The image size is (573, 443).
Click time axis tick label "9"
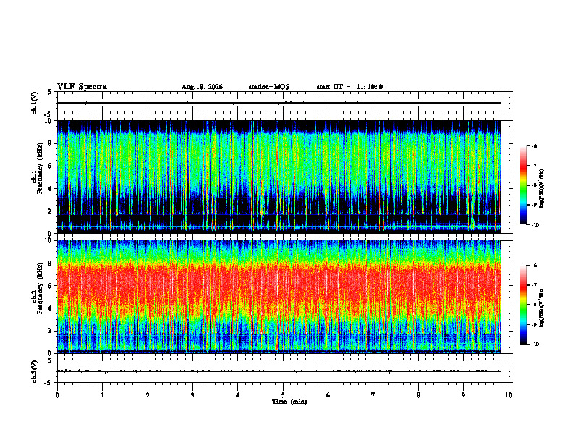(x=463, y=395)
